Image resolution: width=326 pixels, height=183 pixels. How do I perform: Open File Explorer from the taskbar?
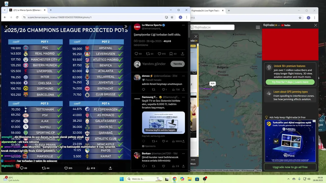(x=189, y=179)
